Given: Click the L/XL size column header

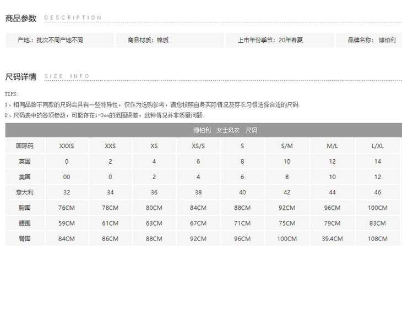Looking at the screenshot, I should (378, 146).
